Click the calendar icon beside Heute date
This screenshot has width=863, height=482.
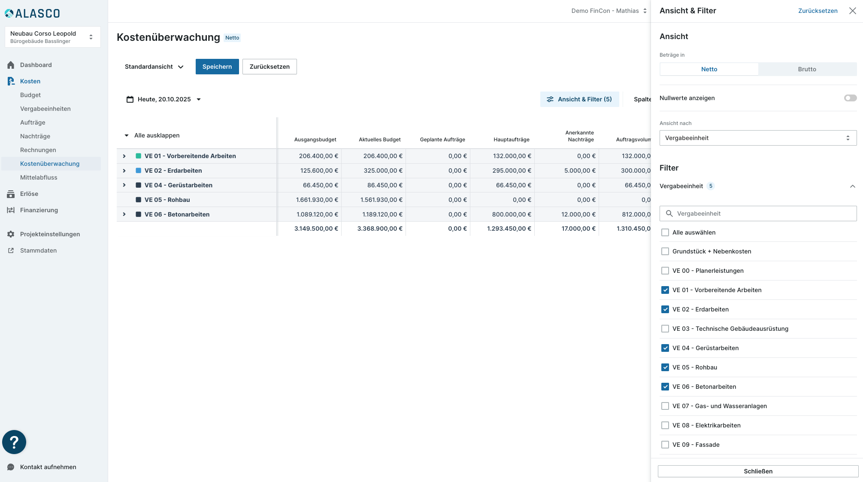click(130, 99)
